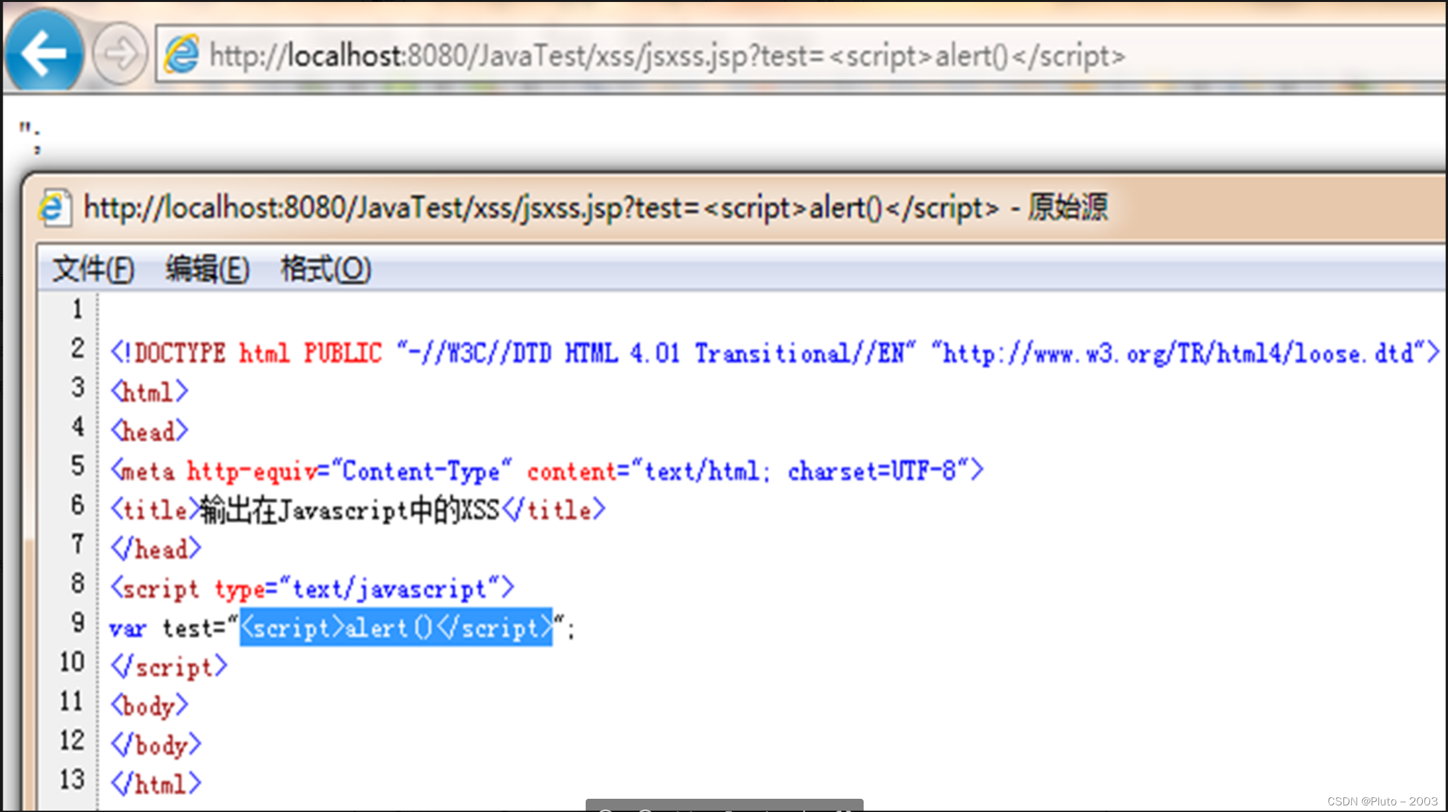The height and width of the screenshot is (812, 1448).
Task: Click the browser Back arrow button
Action: (44, 52)
